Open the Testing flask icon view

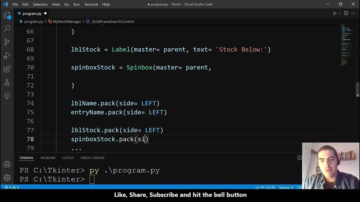(x=7, y=82)
